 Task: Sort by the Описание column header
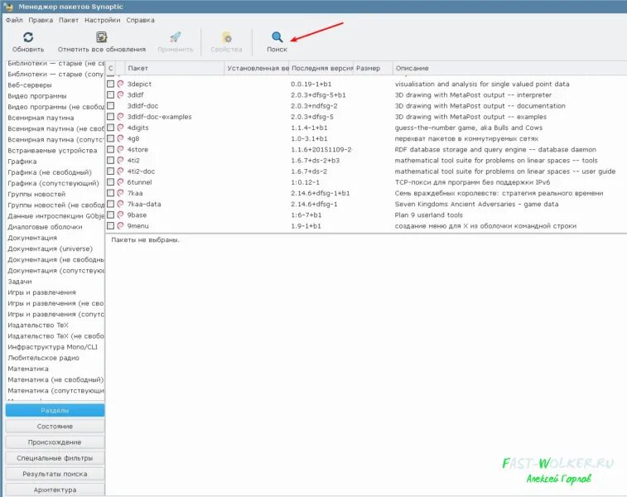click(x=509, y=69)
